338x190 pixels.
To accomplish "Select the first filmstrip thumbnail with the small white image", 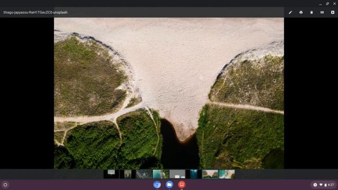I will click(x=111, y=174).
